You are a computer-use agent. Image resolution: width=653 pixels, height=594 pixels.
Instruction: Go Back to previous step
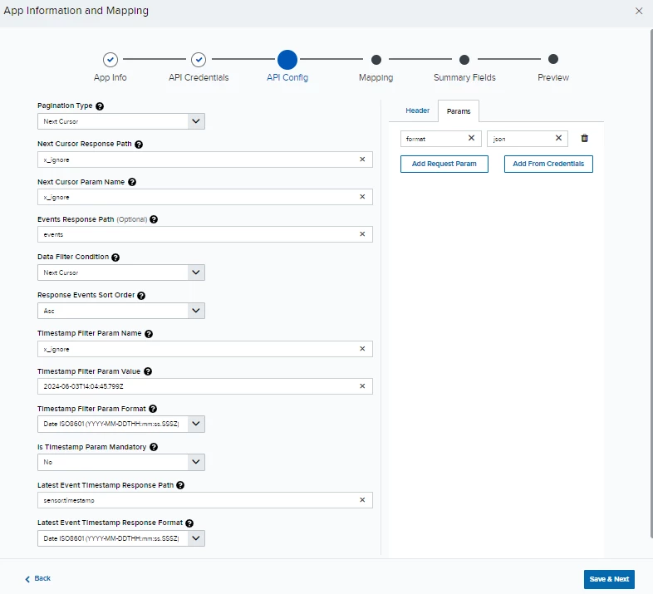pos(38,578)
